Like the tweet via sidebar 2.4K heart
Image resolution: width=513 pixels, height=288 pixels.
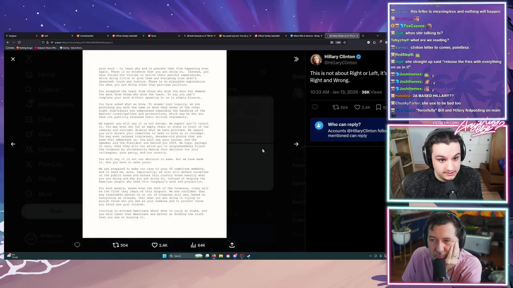362,107
